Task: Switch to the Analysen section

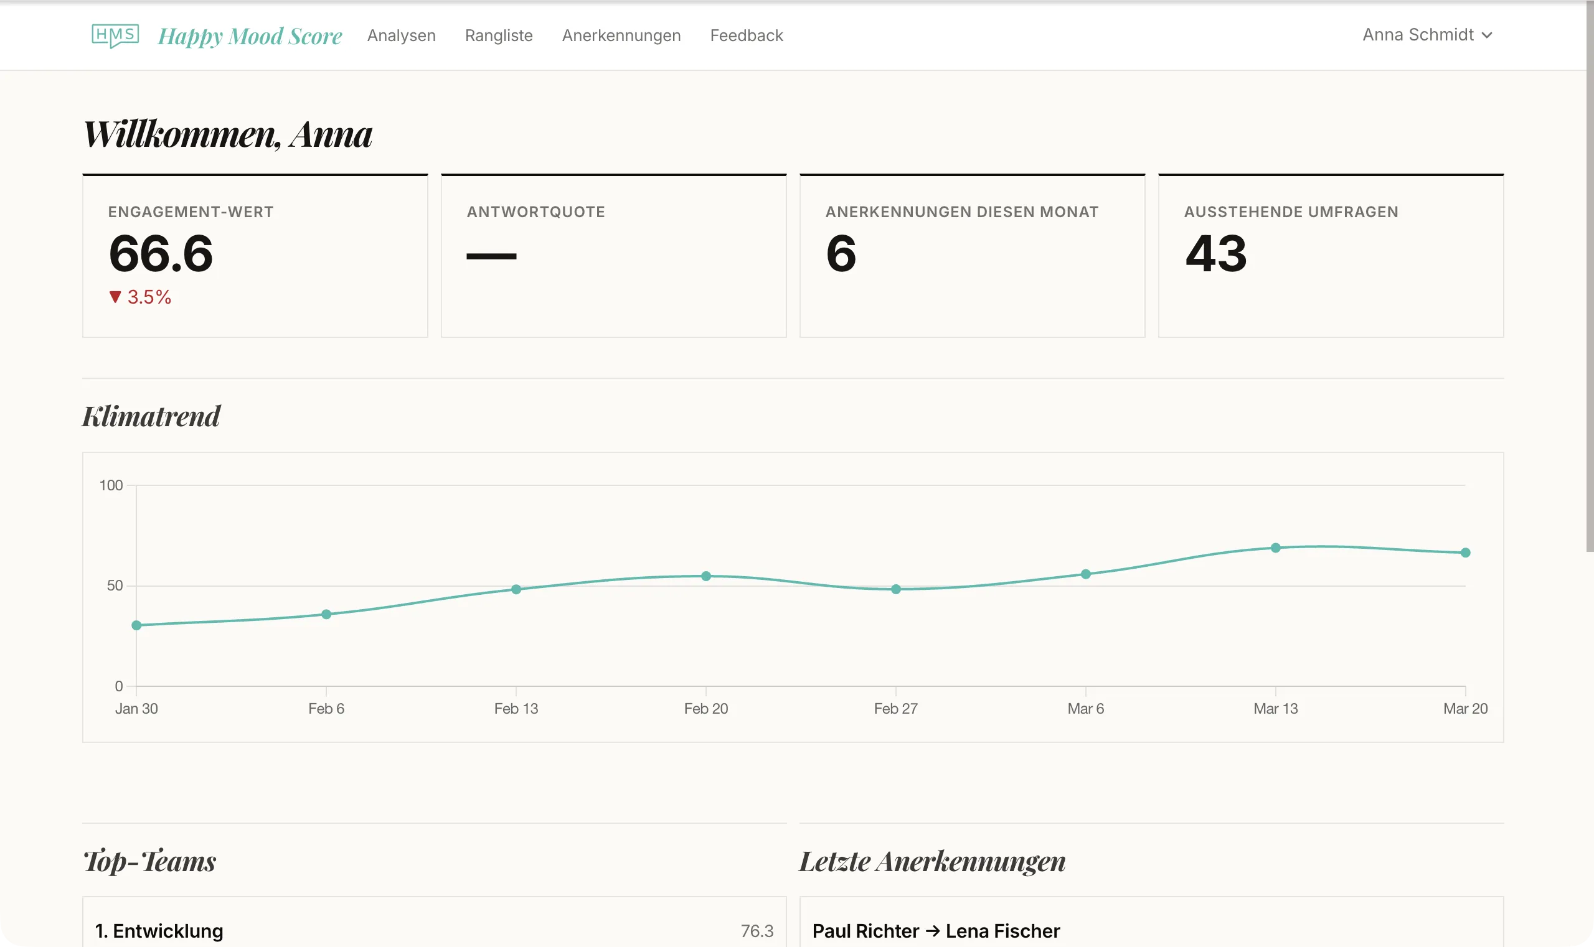Action: (x=401, y=35)
